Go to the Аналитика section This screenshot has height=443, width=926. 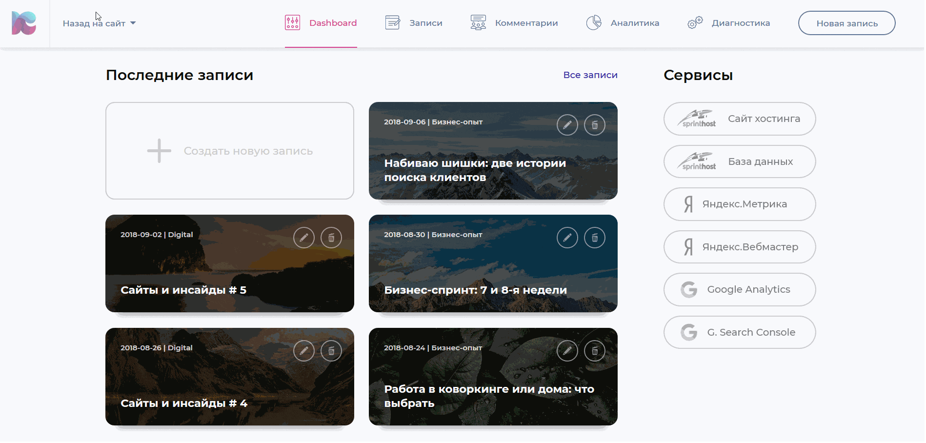click(623, 23)
